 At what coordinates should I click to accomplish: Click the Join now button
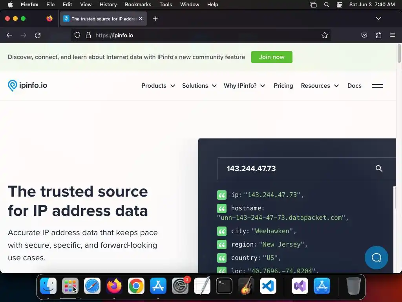(x=272, y=57)
